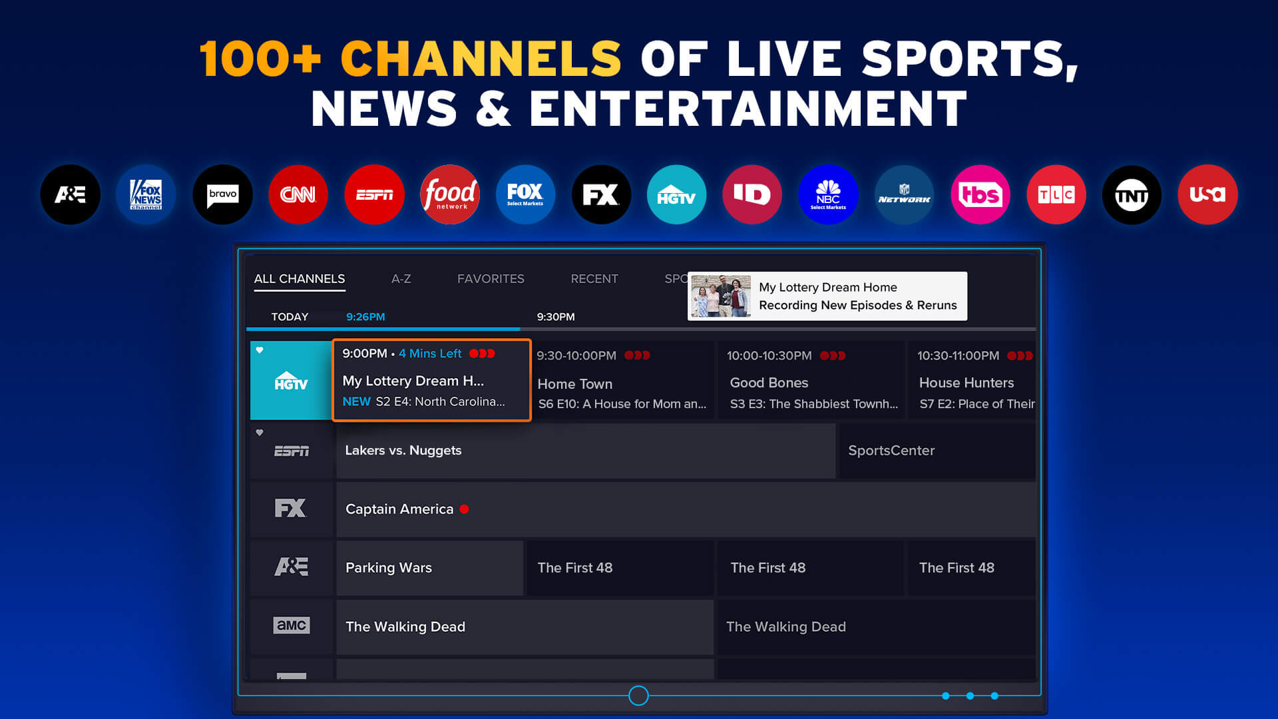Image resolution: width=1278 pixels, height=719 pixels.
Task: Open the Food Network logo bubble
Action: (450, 194)
